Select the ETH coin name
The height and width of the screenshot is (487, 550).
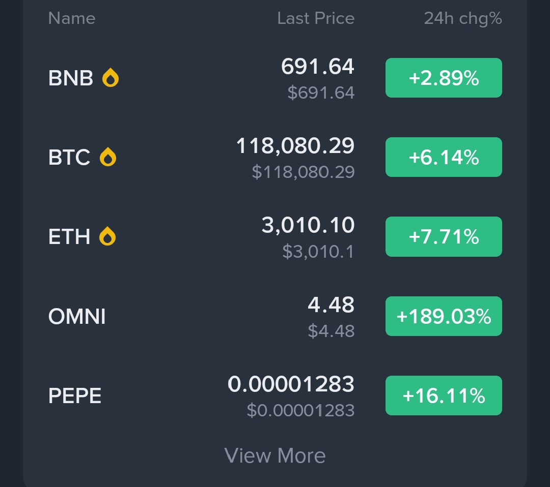69,236
